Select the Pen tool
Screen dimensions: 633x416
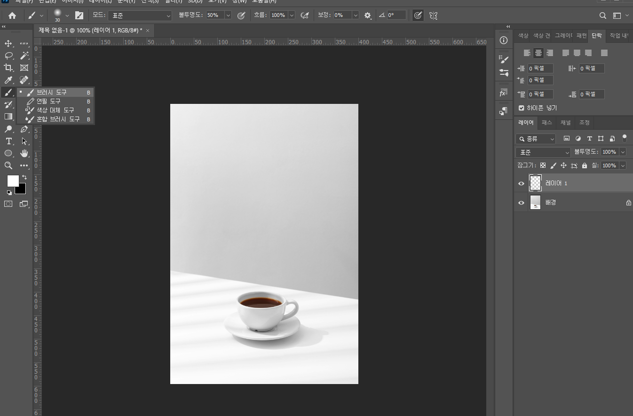coord(24,129)
